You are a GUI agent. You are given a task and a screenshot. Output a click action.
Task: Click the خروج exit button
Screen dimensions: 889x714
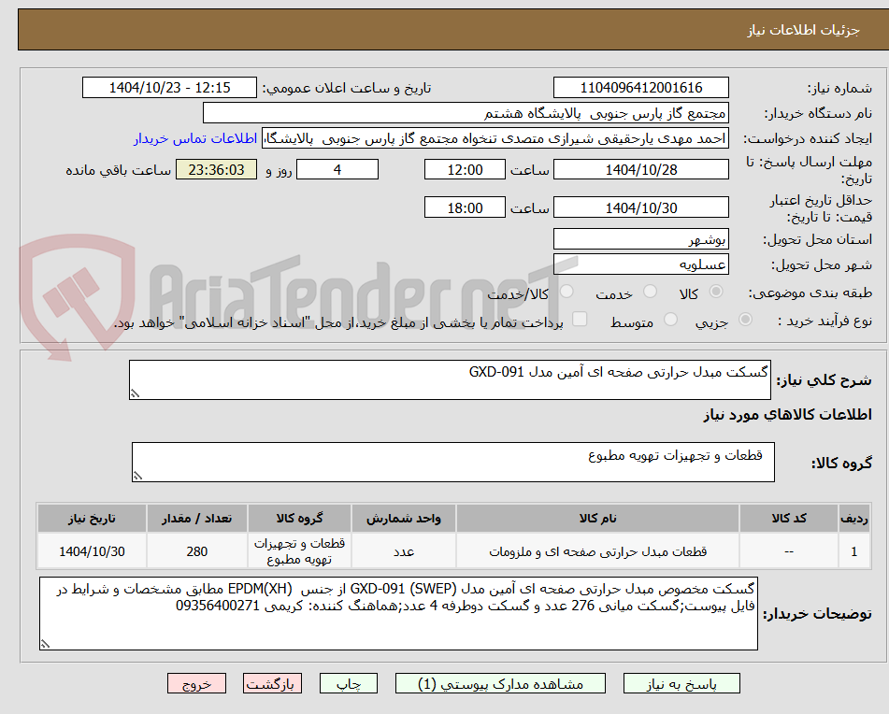click(196, 683)
